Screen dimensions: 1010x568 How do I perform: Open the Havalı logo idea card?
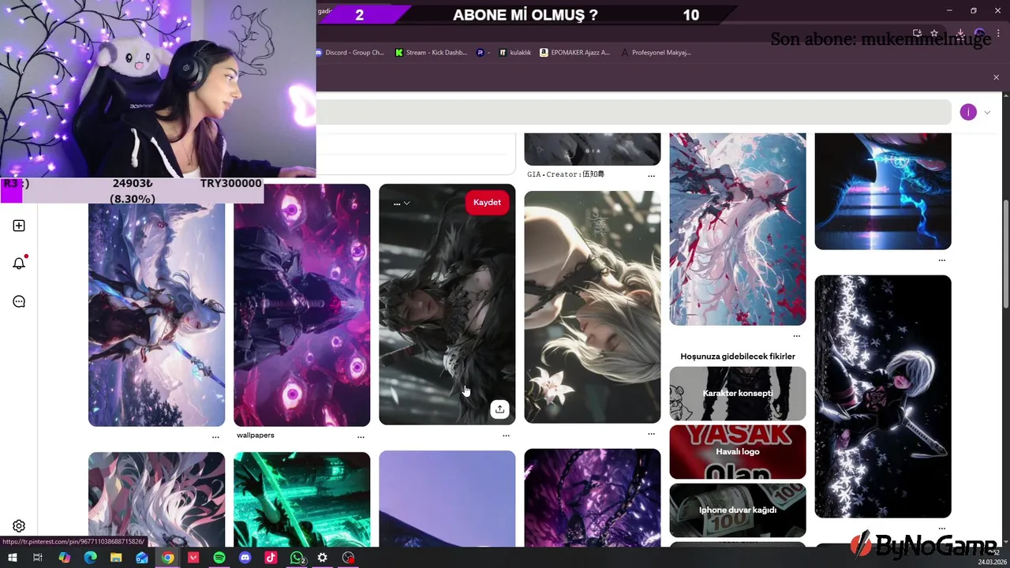[738, 451]
